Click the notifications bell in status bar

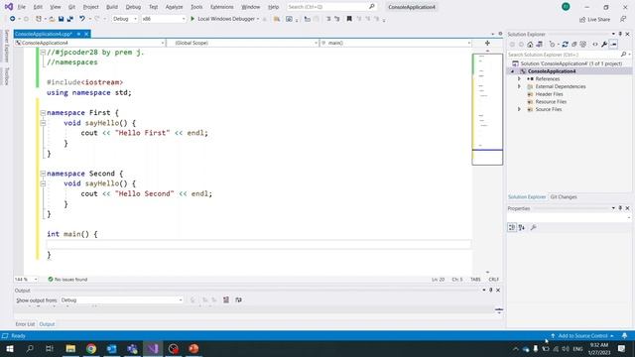pos(624,336)
